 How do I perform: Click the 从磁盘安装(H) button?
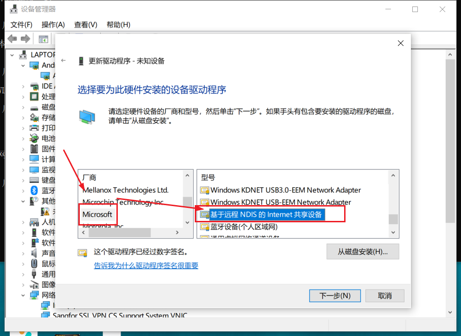point(363,252)
